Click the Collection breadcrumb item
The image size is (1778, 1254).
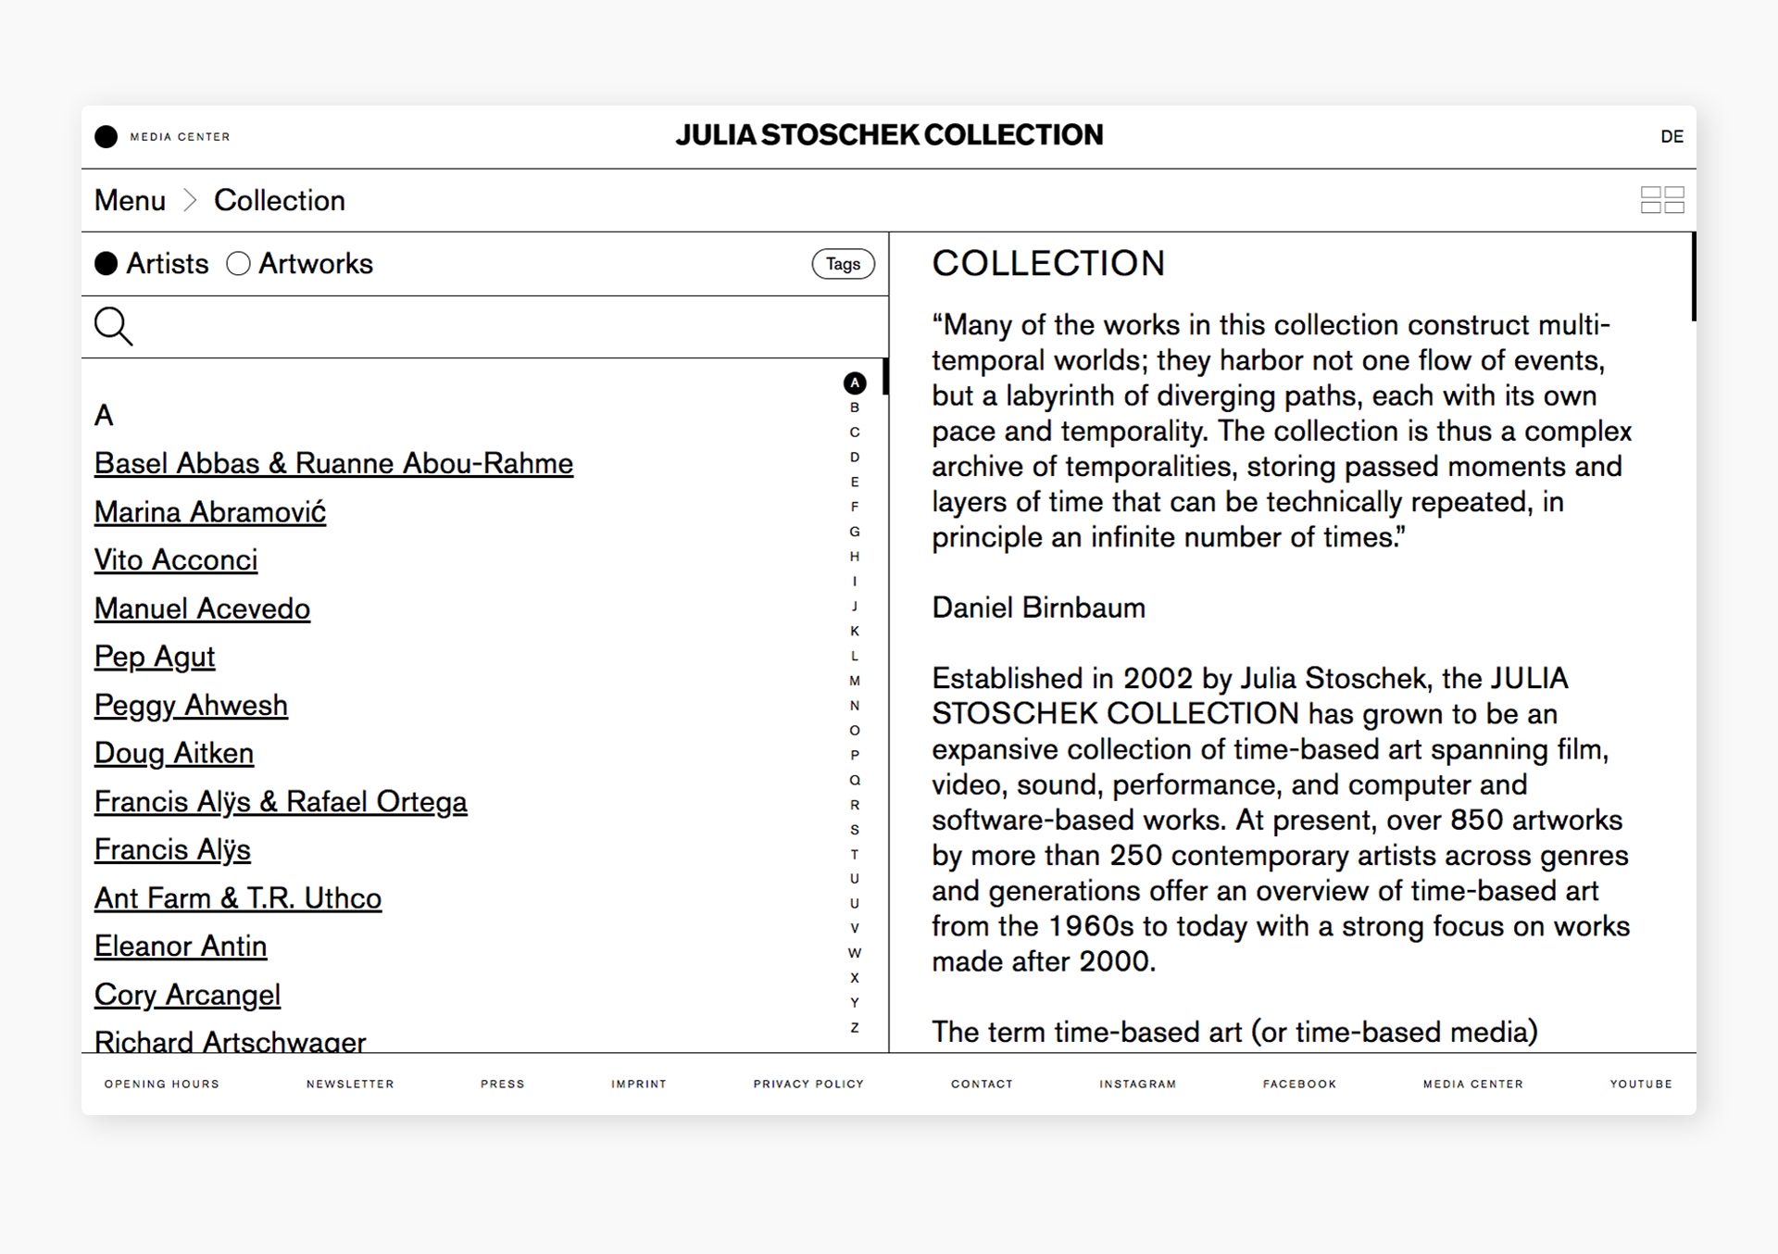pos(280,200)
